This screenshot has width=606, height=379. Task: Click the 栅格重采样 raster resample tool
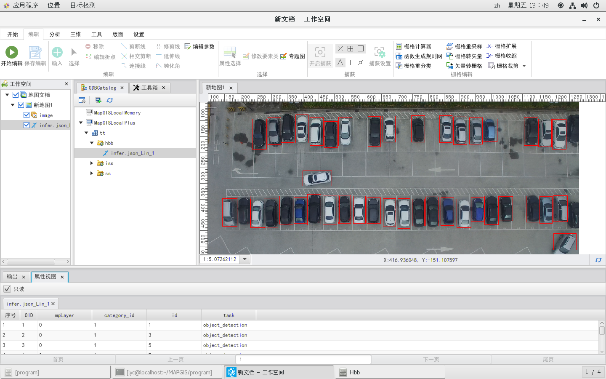[464, 46]
